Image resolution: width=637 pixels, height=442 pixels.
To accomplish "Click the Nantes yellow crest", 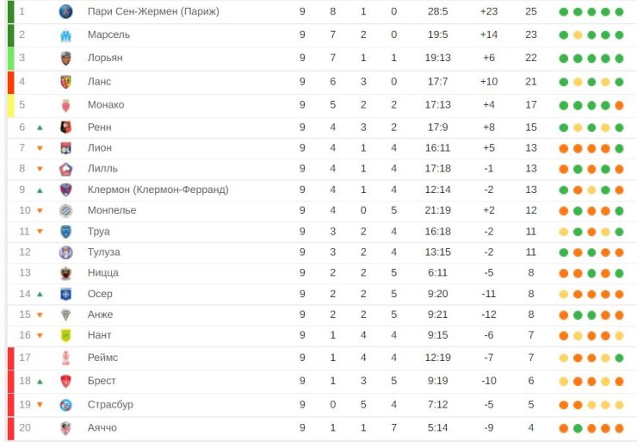I will 65,335.
